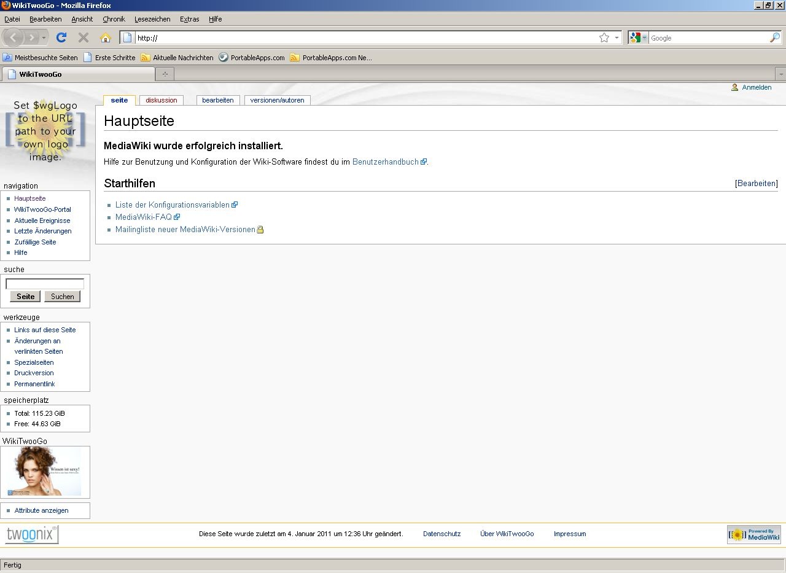Viewport: 786px width, 573px height.
Task: Click in the Google search field
Action: [709, 37]
